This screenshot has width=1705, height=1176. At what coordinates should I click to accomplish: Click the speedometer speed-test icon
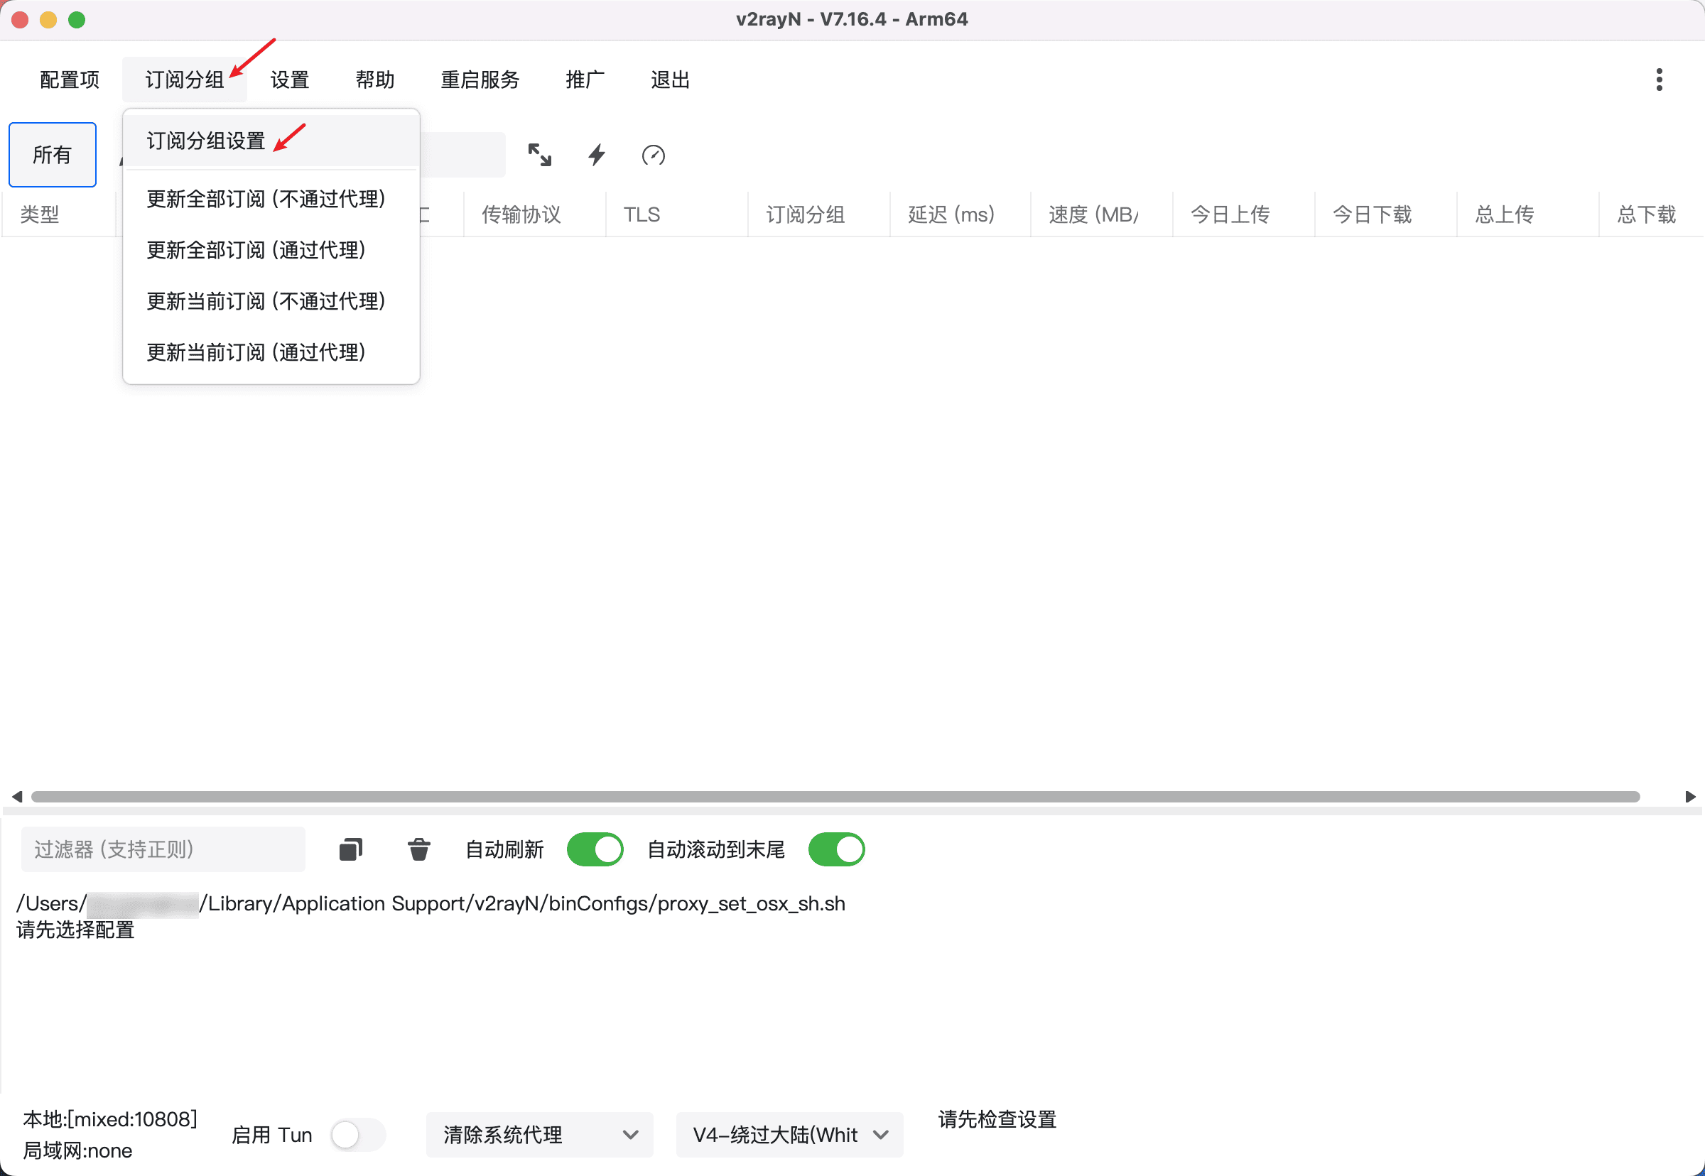coord(653,155)
